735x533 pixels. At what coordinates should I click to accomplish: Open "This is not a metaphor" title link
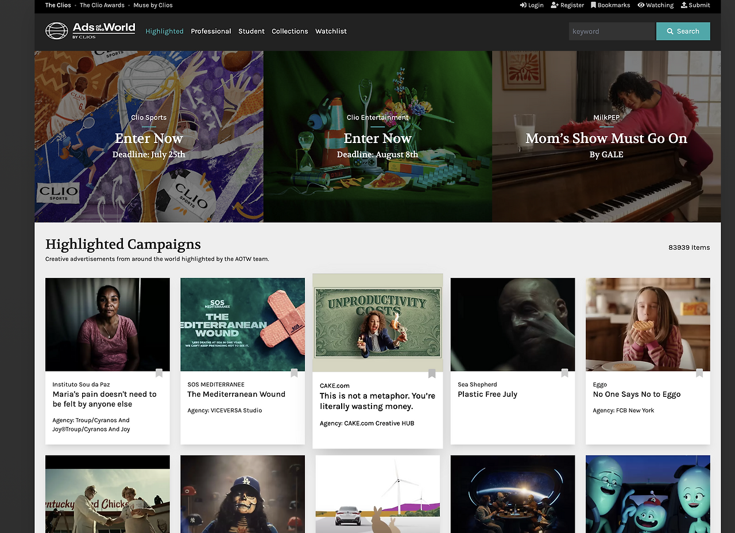[377, 401]
